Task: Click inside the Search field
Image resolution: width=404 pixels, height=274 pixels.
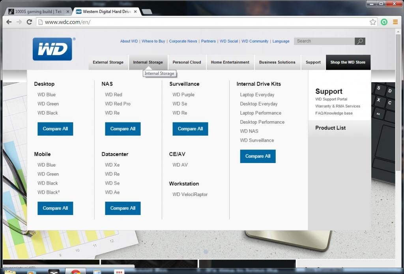Action: tap(324, 41)
